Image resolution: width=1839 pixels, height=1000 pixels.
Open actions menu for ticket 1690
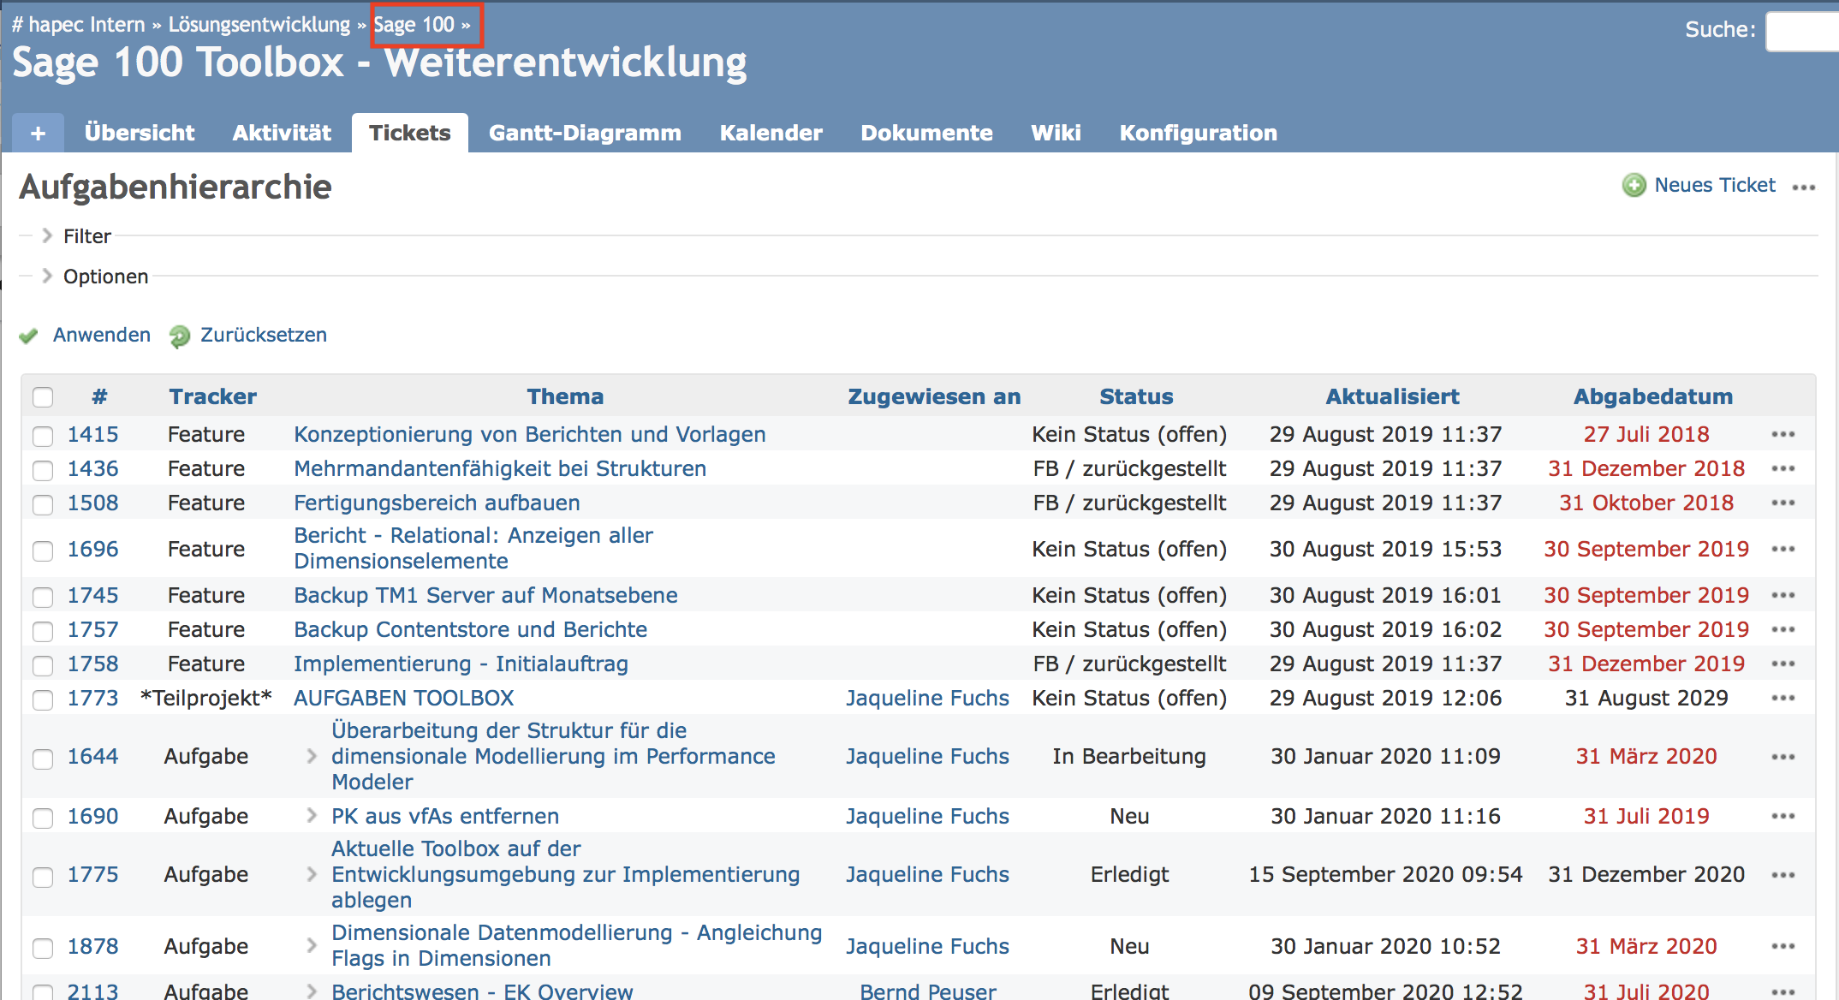1783,816
